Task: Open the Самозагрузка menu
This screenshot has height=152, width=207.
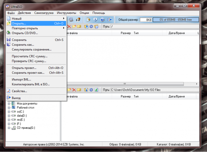Action: 44,13
